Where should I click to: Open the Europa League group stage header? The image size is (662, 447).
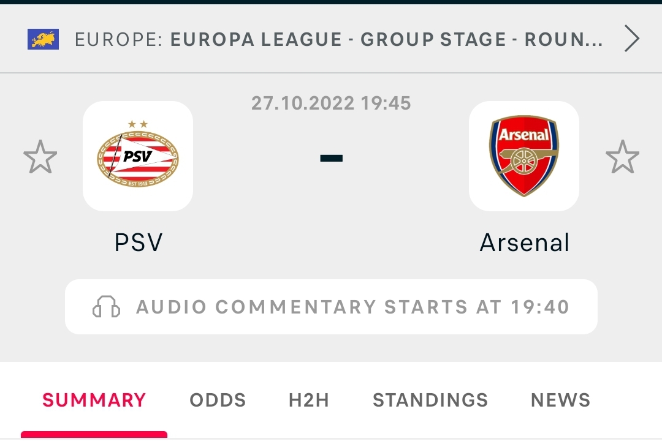point(386,39)
